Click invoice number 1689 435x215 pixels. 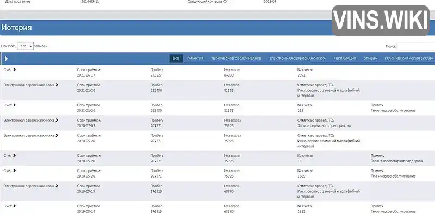[x=301, y=176]
